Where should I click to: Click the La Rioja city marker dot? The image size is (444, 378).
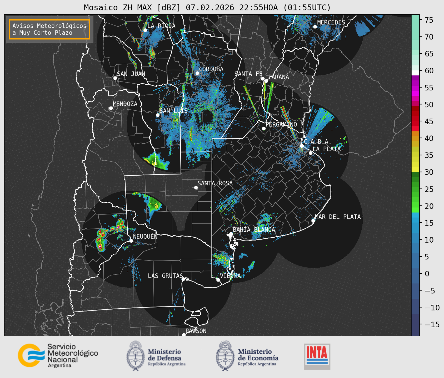coord(145,30)
